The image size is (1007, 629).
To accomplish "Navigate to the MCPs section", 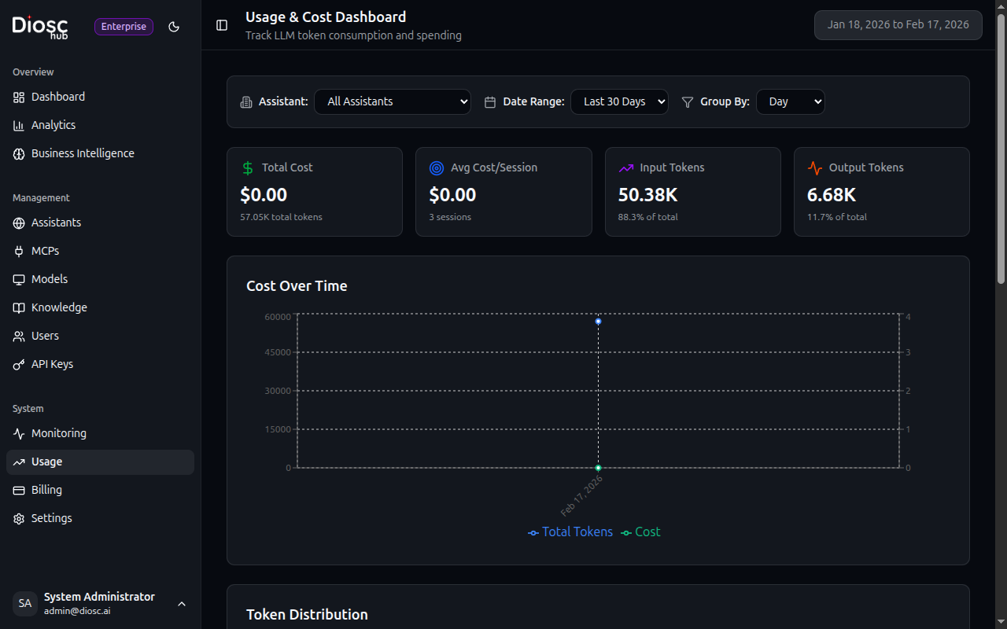I will (x=44, y=251).
